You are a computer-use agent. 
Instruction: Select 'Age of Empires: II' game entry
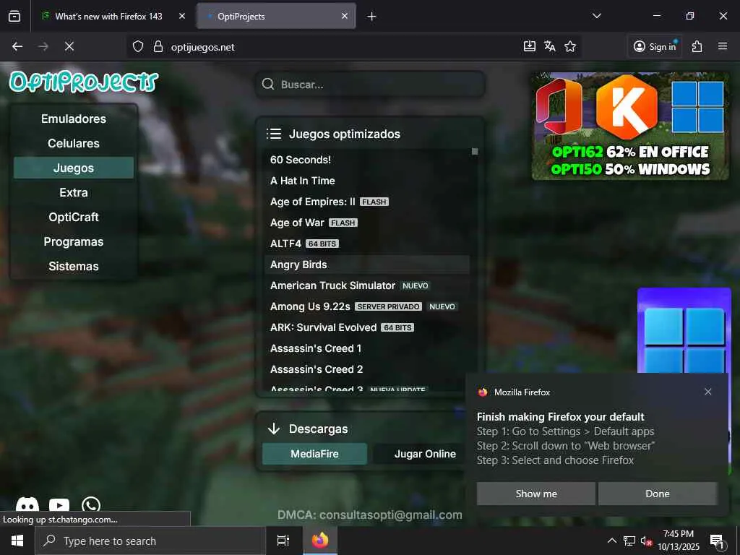tap(366, 202)
